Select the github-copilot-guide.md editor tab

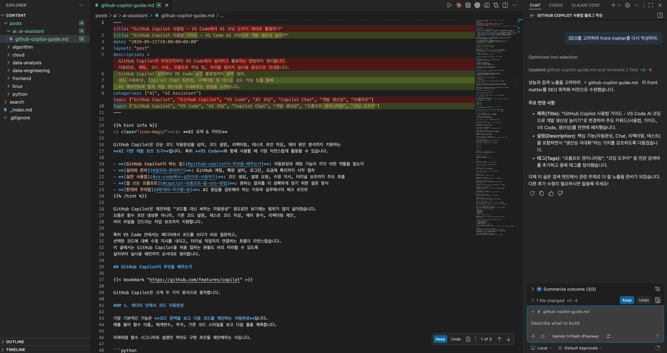[127, 5]
